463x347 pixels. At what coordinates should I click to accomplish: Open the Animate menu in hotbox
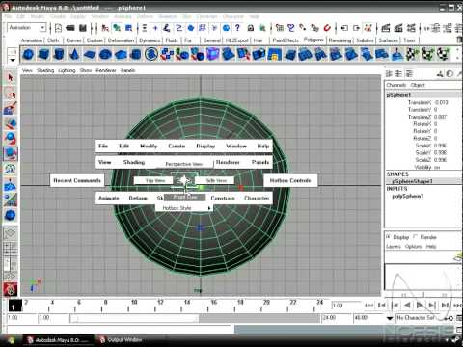point(109,198)
